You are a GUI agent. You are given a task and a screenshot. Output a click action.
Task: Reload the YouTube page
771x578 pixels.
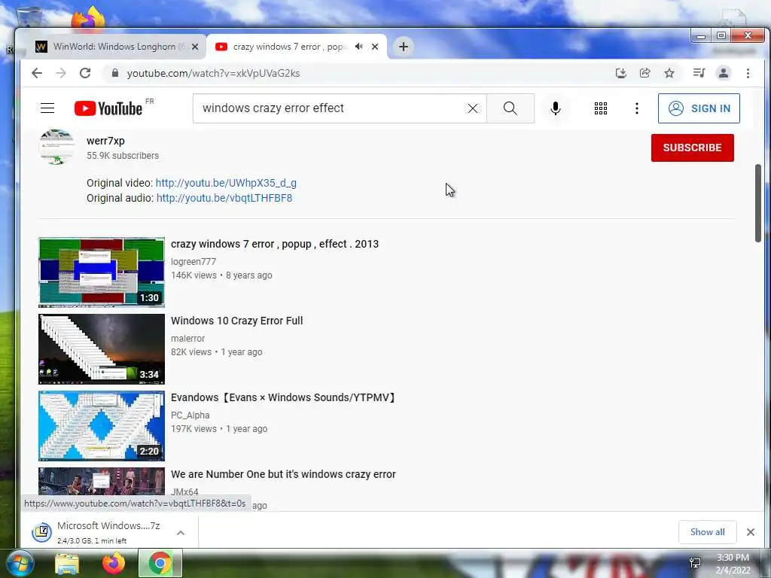(85, 73)
